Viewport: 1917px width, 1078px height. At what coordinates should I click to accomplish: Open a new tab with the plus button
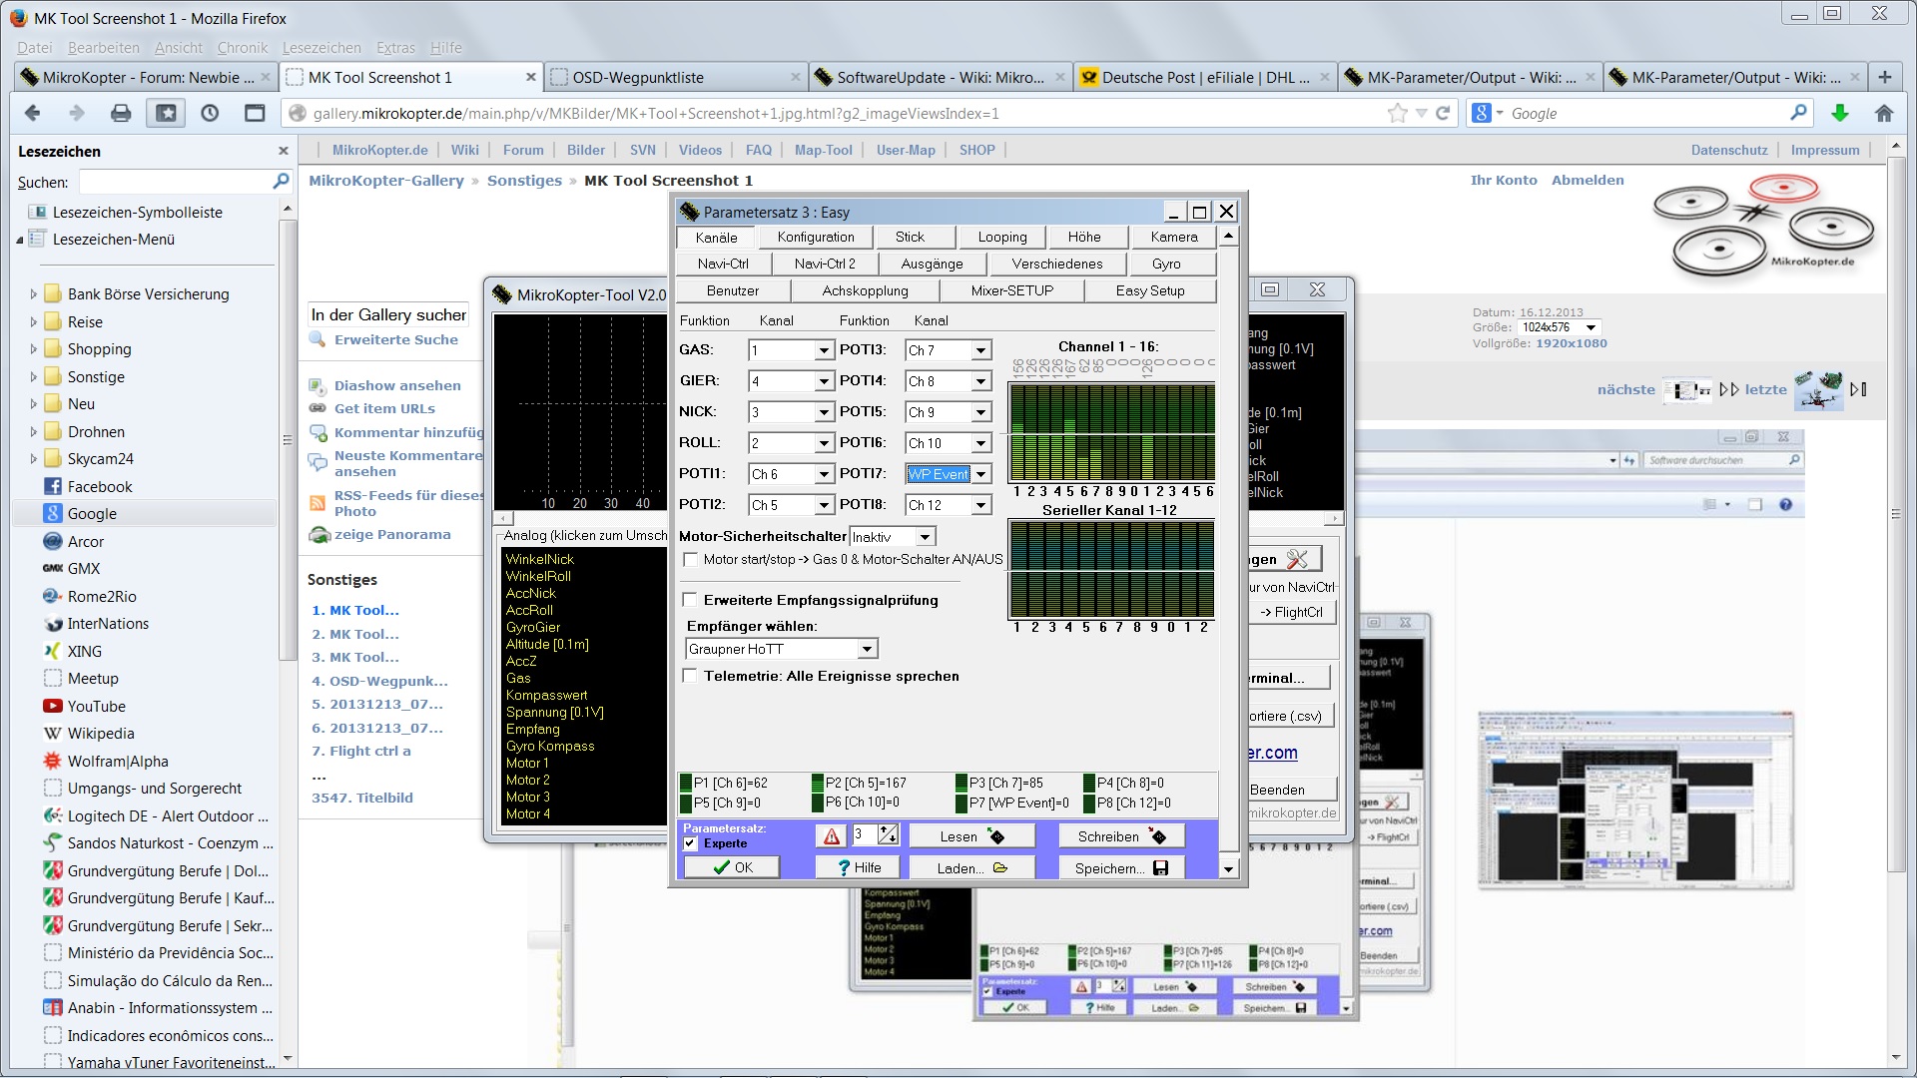click(1884, 77)
